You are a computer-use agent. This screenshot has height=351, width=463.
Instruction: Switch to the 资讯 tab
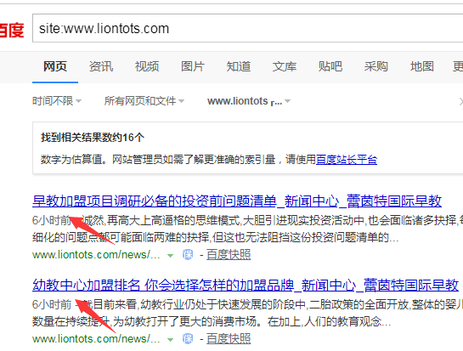point(101,66)
